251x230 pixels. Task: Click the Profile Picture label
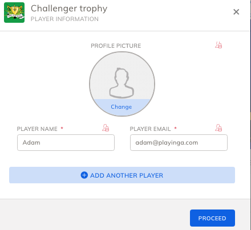click(x=116, y=46)
